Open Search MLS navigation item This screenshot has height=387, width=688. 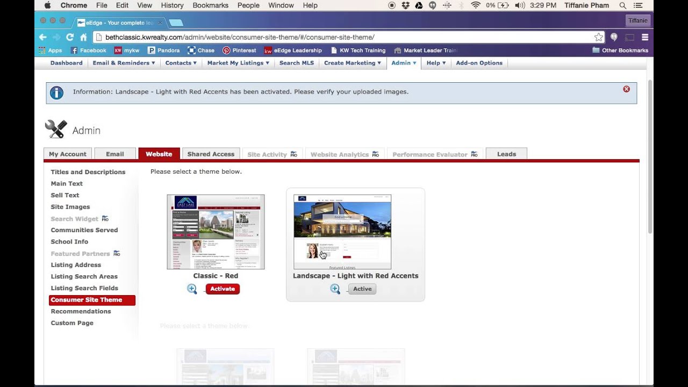[x=297, y=63]
